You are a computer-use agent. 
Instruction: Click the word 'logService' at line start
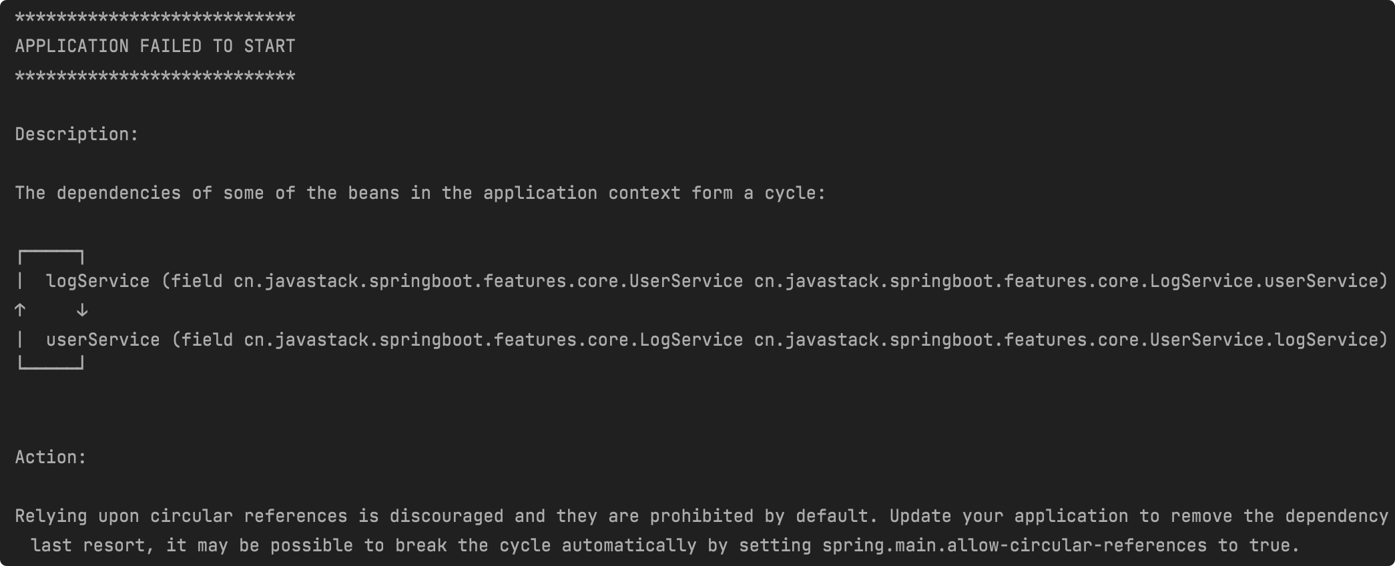(97, 281)
